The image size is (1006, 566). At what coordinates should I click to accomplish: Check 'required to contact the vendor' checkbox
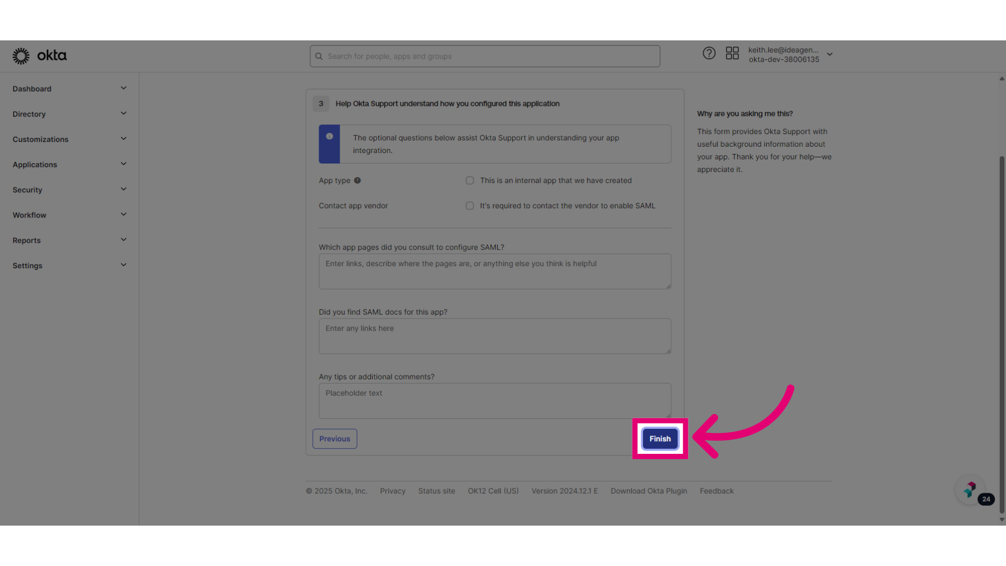tap(470, 206)
